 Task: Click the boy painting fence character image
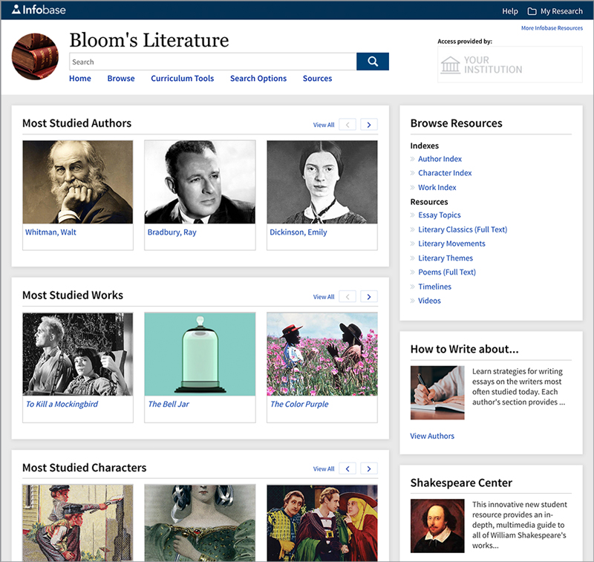coord(78,523)
